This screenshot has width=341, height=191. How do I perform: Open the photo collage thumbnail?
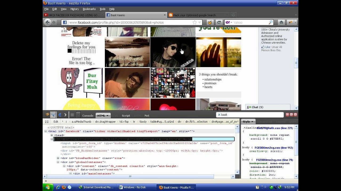[x=173, y=83]
